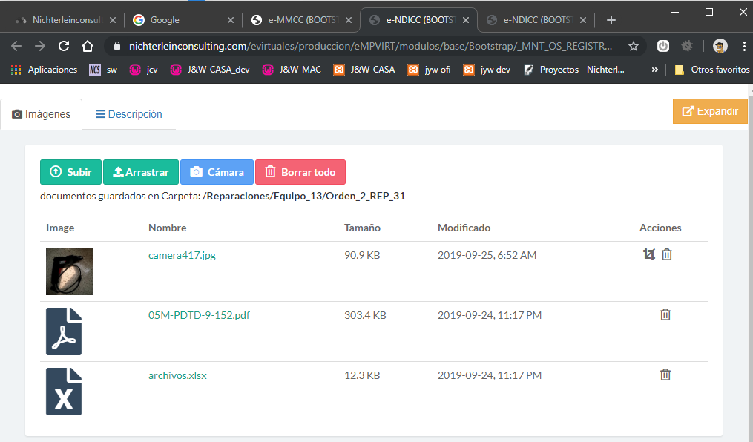Bookmark this page with the star icon
Image resolution: width=753 pixels, height=442 pixels.
pos(633,46)
